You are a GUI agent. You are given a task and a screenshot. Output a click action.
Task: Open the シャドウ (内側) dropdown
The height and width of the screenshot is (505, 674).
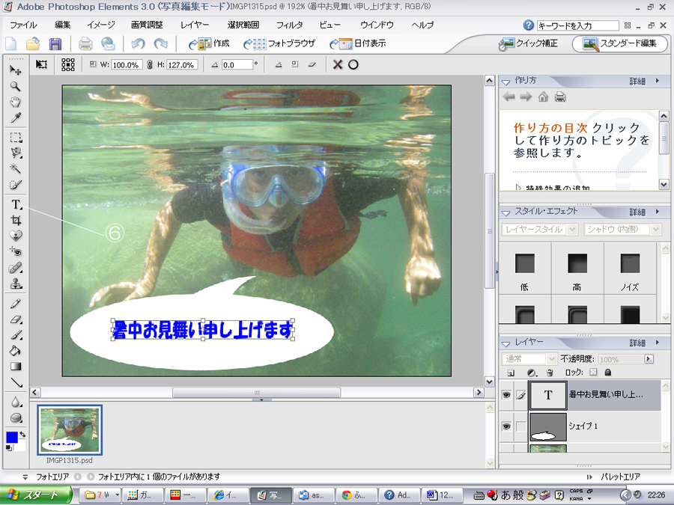622,230
